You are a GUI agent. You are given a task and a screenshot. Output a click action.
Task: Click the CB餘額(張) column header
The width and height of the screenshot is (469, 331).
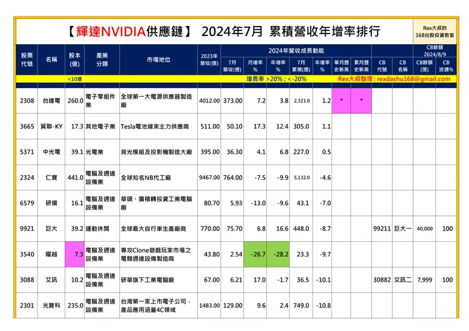coord(425,66)
